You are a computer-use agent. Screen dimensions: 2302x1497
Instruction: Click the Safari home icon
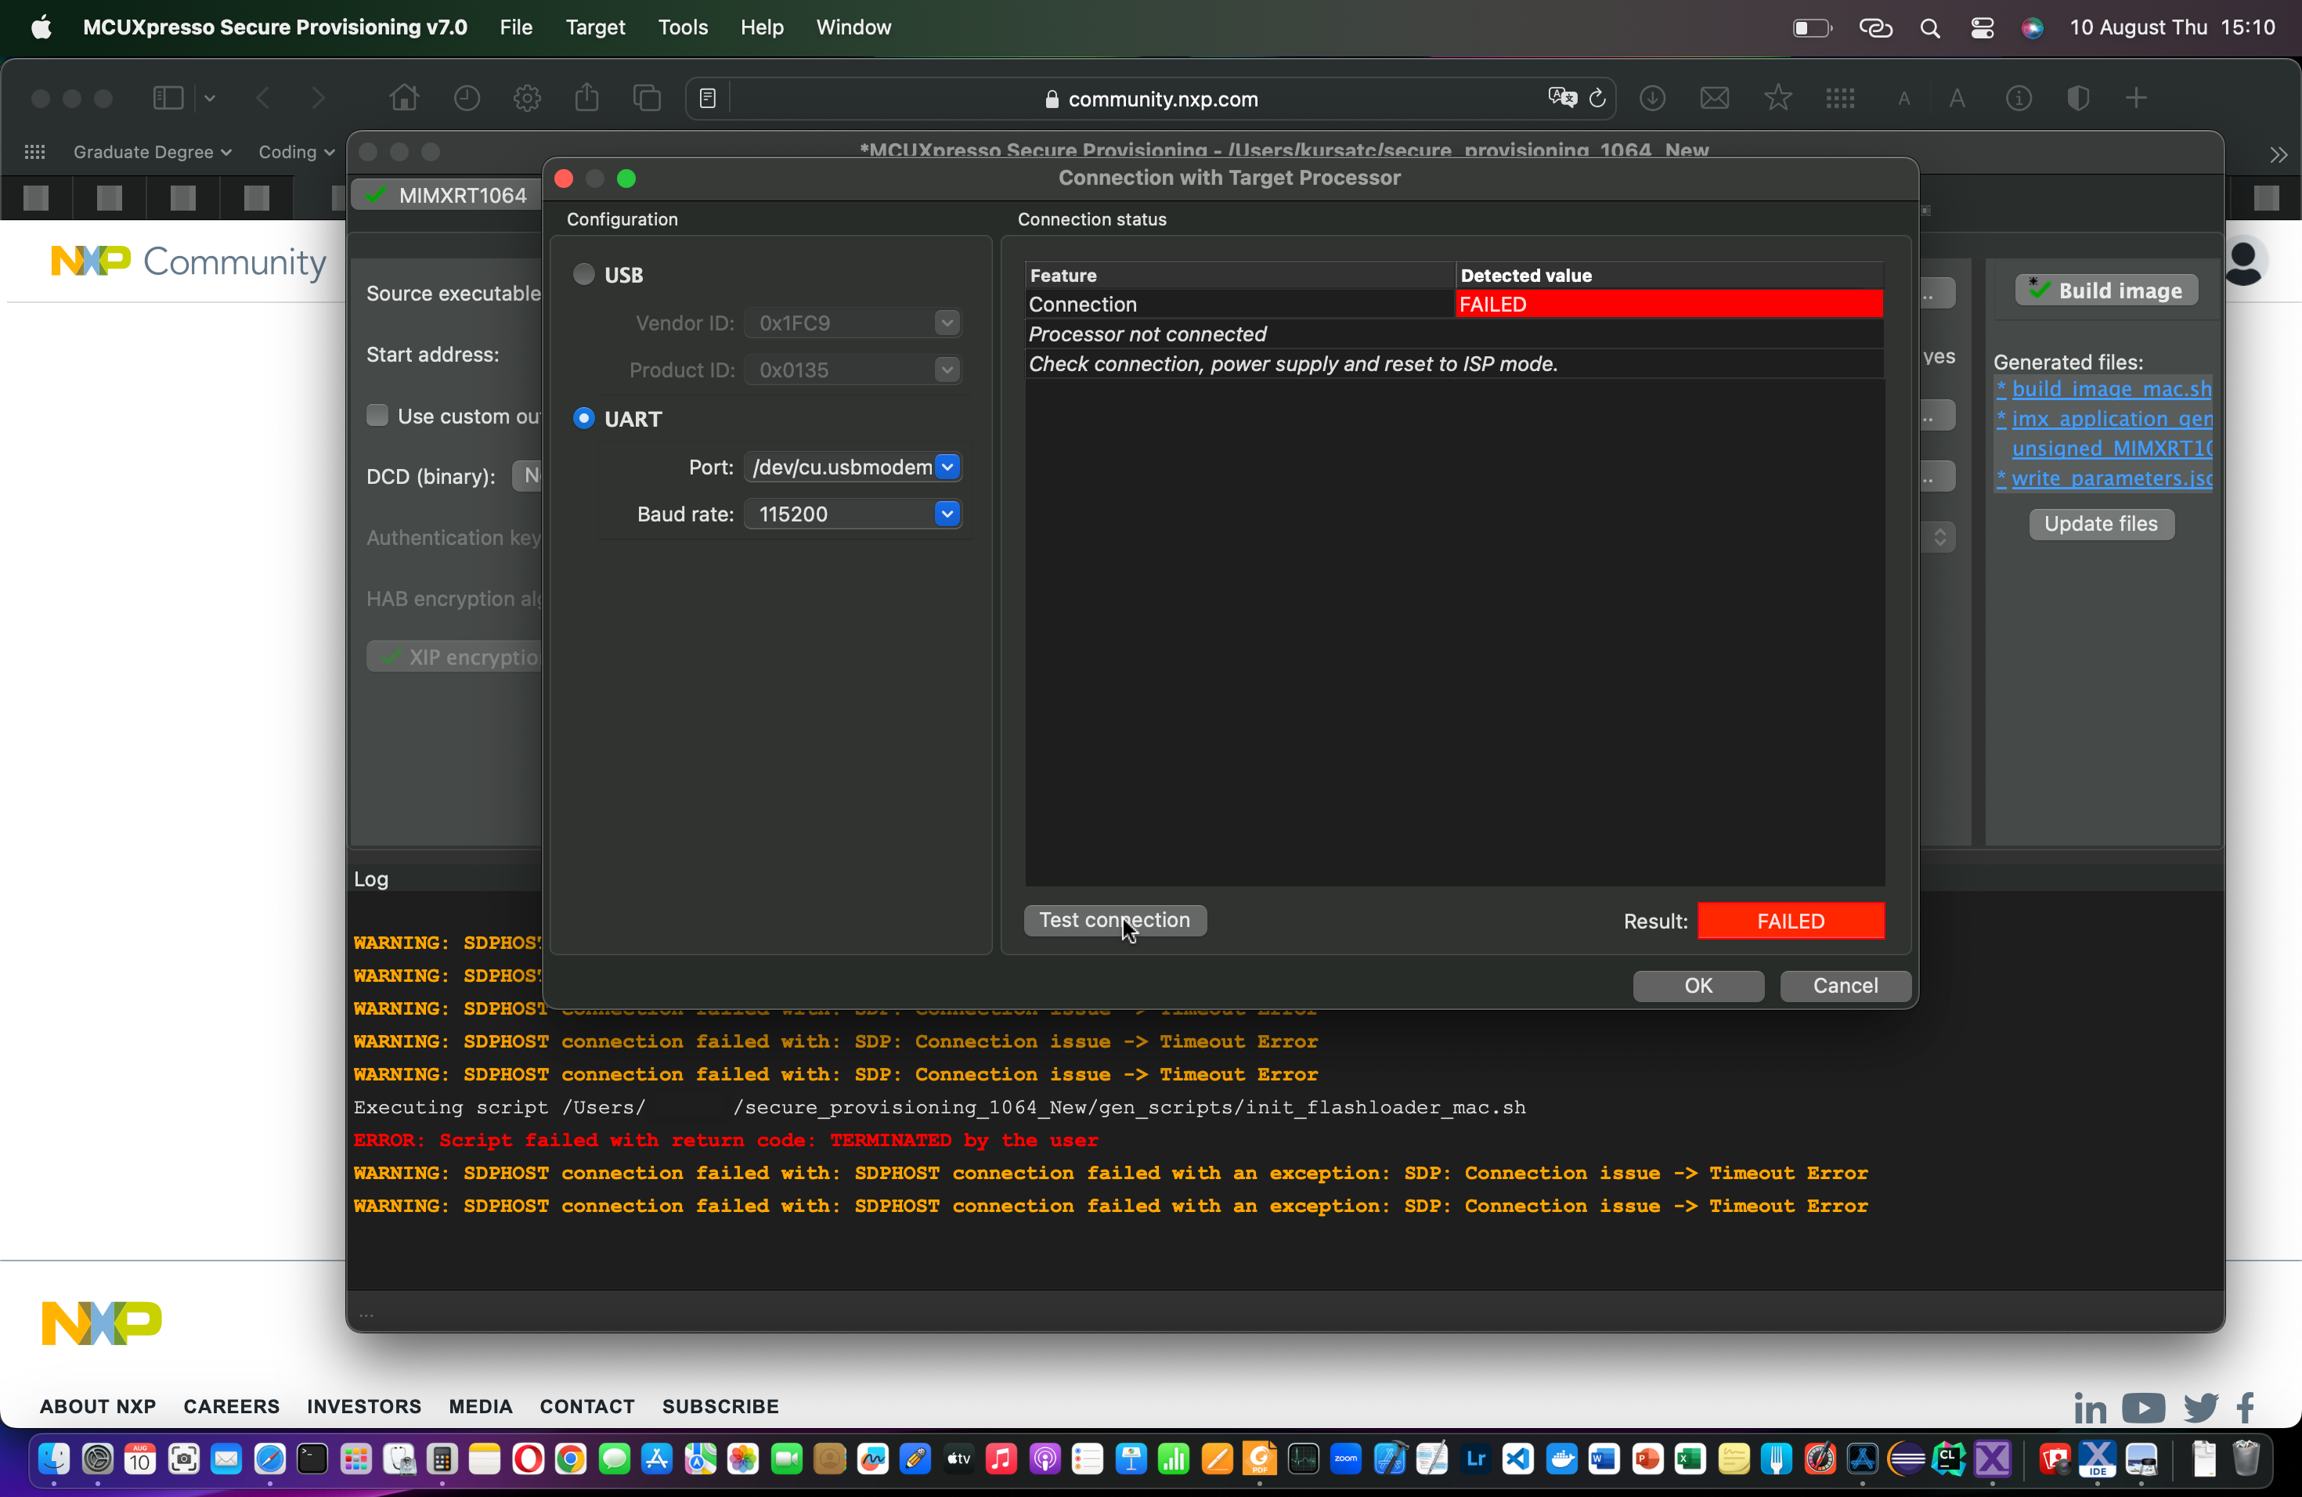403,98
